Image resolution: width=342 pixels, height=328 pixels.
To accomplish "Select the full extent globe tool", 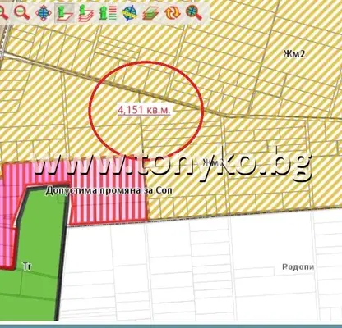I will click(44, 12).
